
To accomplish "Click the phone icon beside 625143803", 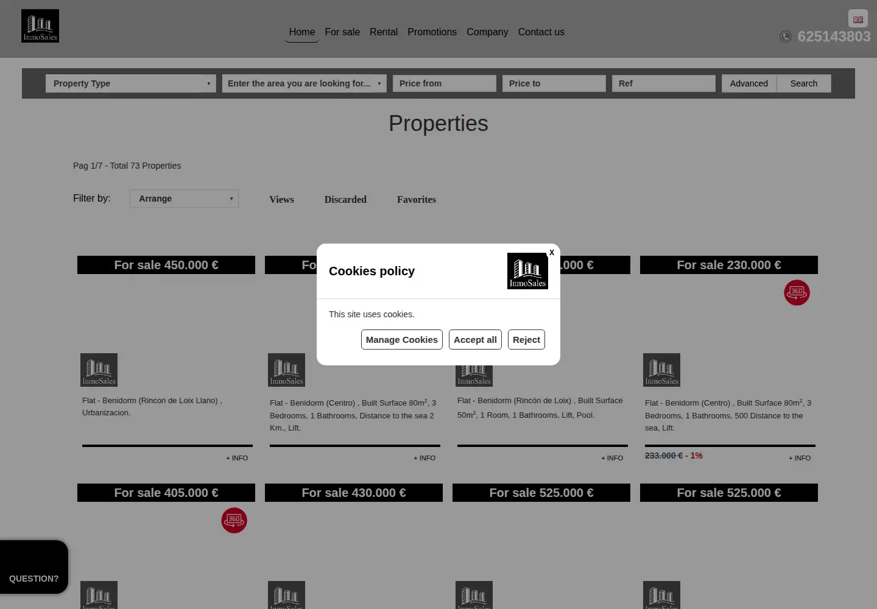I will tap(786, 37).
